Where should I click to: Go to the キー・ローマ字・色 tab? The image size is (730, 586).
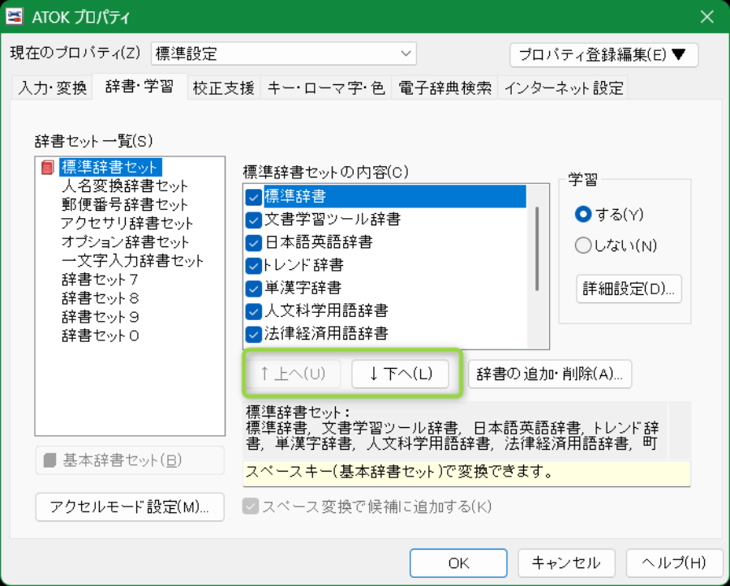click(326, 88)
